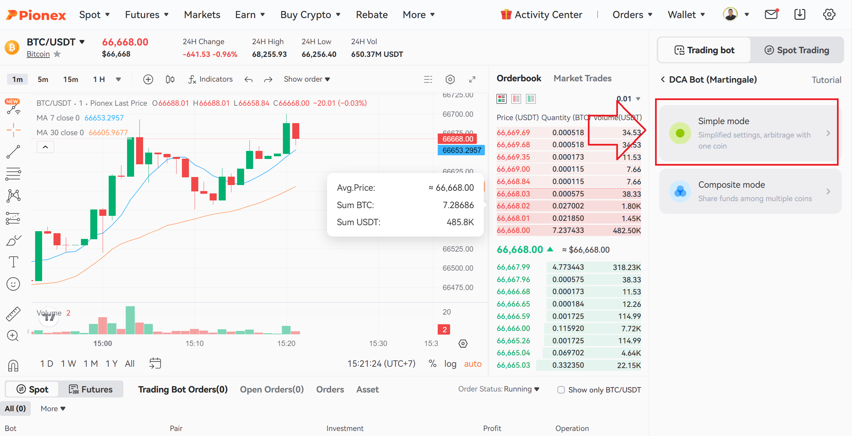The height and width of the screenshot is (436, 852).
Task: Switch to Open Orders(0) tab
Action: [x=272, y=389]
